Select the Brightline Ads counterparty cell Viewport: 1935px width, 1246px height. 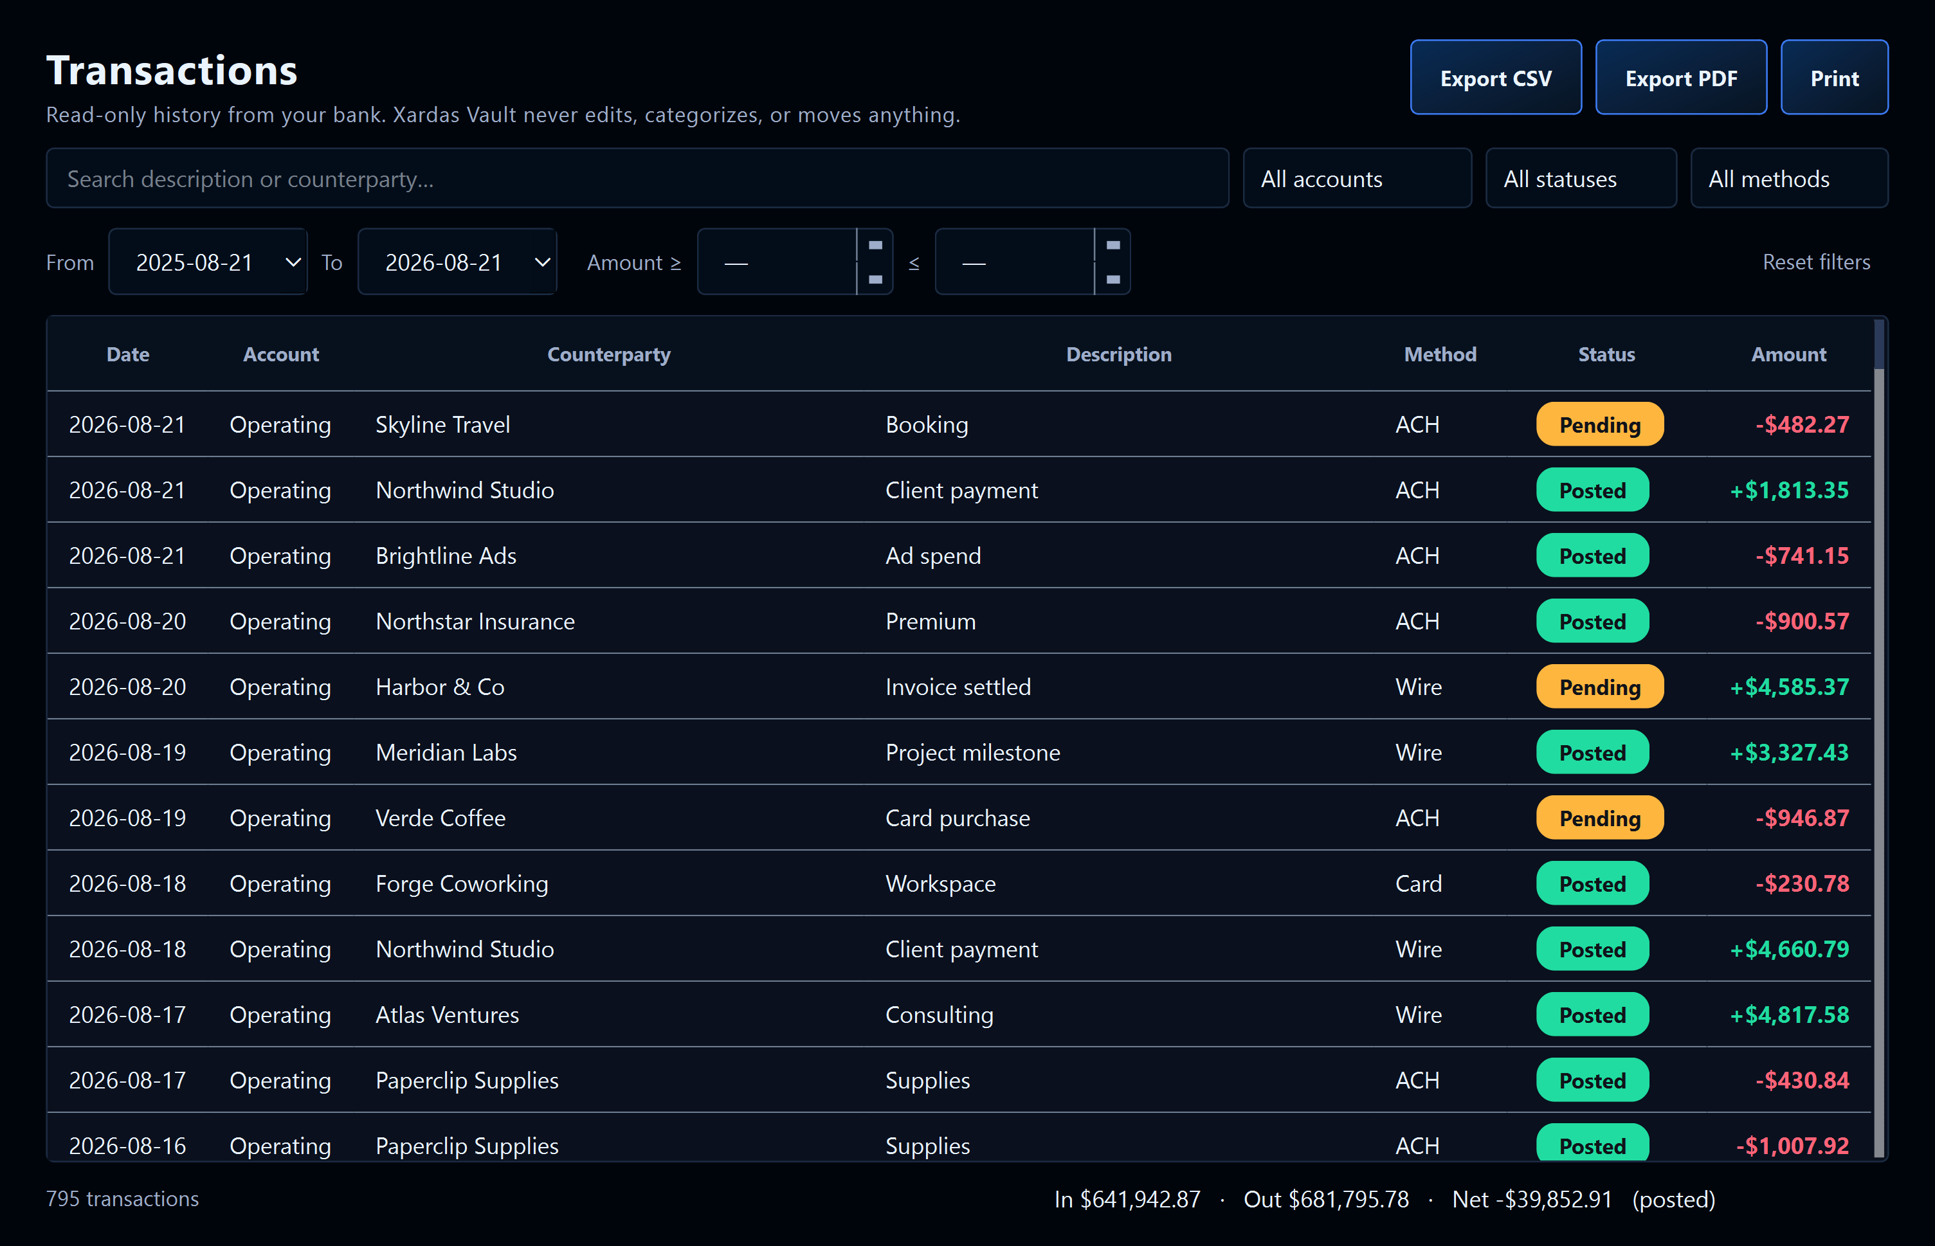pos(608,556)
